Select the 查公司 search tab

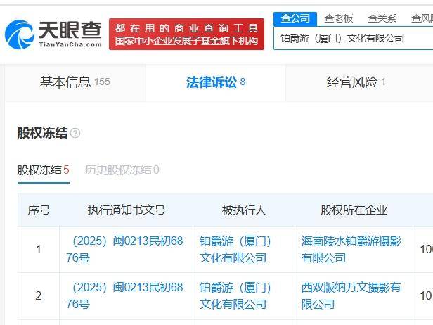click(x=295, y=18)
